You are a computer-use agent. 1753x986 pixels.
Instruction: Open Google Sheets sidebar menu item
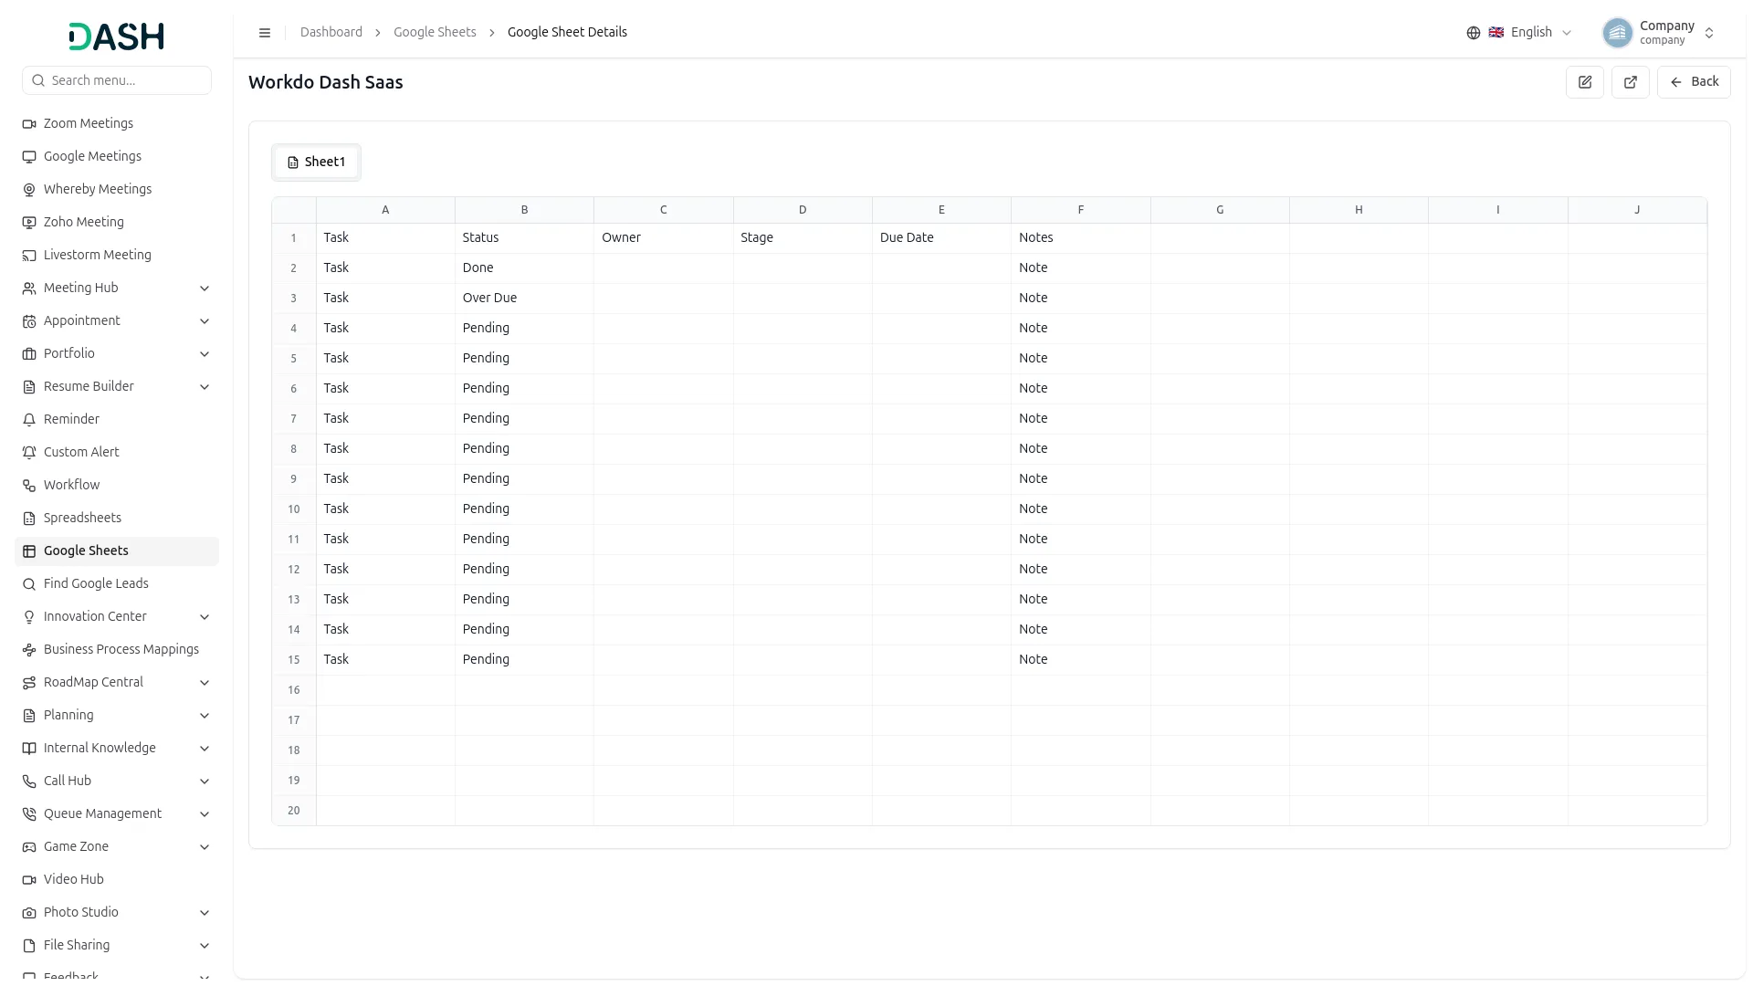[117, 551]
